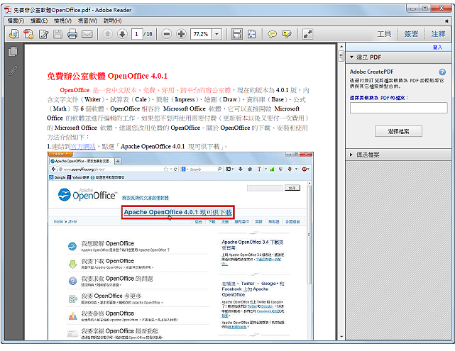
Task: Click the Fit one full page icon
Action: [x=251, y=34]
